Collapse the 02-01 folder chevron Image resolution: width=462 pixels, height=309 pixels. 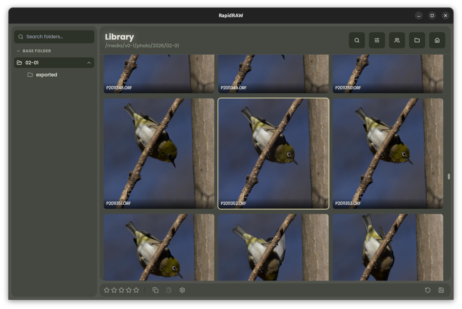point(89,63)
